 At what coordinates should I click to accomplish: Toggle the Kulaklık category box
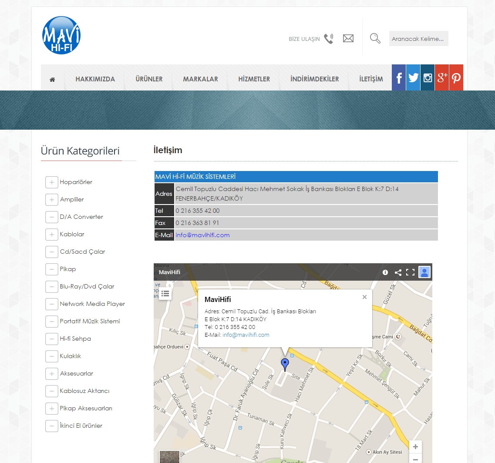click(52, 356)
